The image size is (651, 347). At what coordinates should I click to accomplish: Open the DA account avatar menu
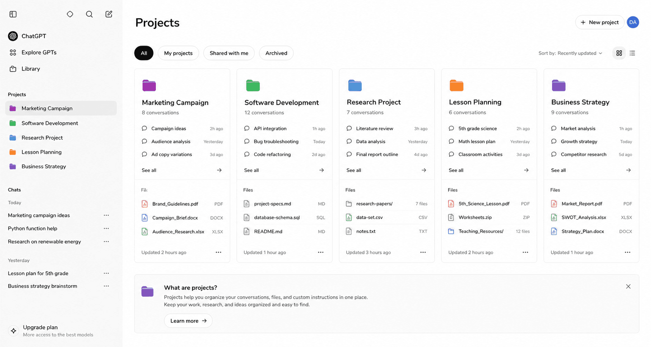click(633, 22)
